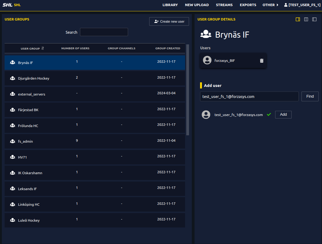
Task: Sort by User Group column arrows
Action: coord(43,48)
